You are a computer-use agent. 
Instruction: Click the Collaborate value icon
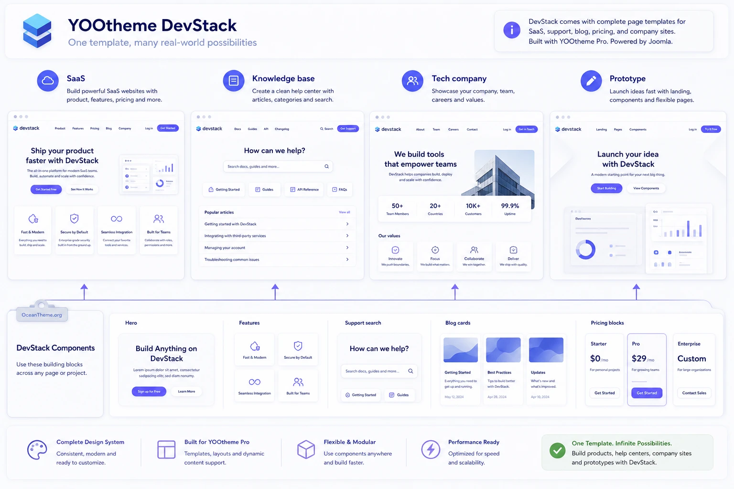click(474, 250)
